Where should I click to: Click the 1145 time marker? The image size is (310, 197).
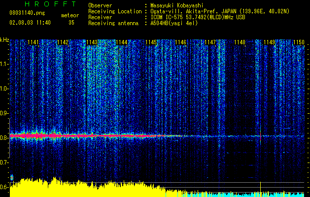pyautogui.click(x=151, y=42)
